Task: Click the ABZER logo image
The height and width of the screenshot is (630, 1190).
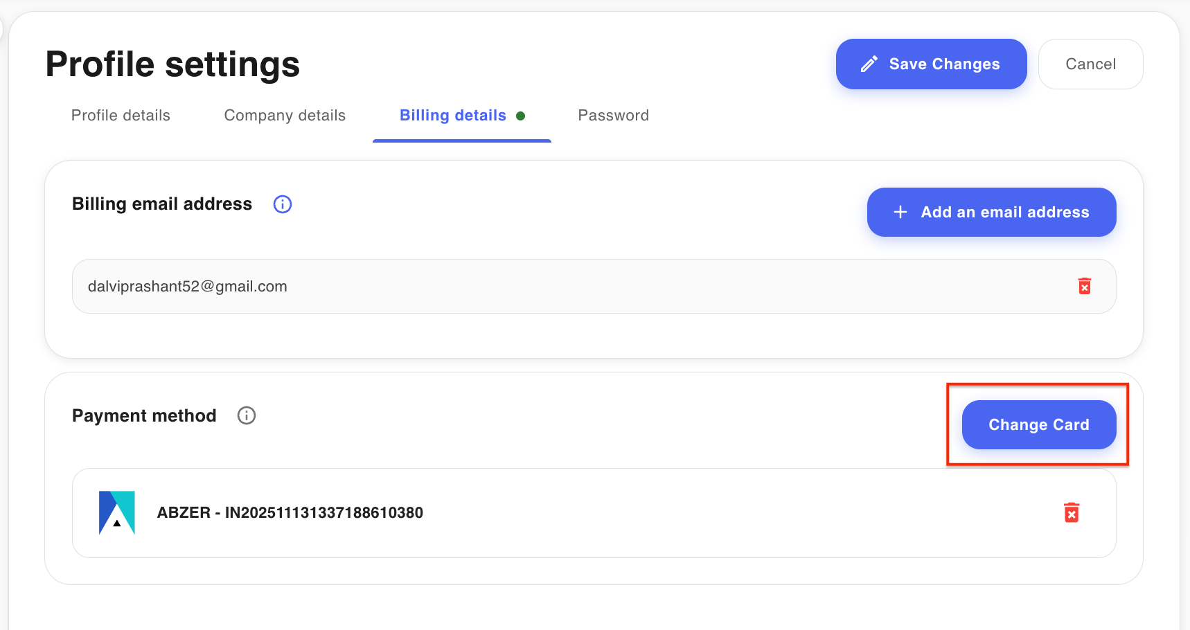Action: coord(117,512)
